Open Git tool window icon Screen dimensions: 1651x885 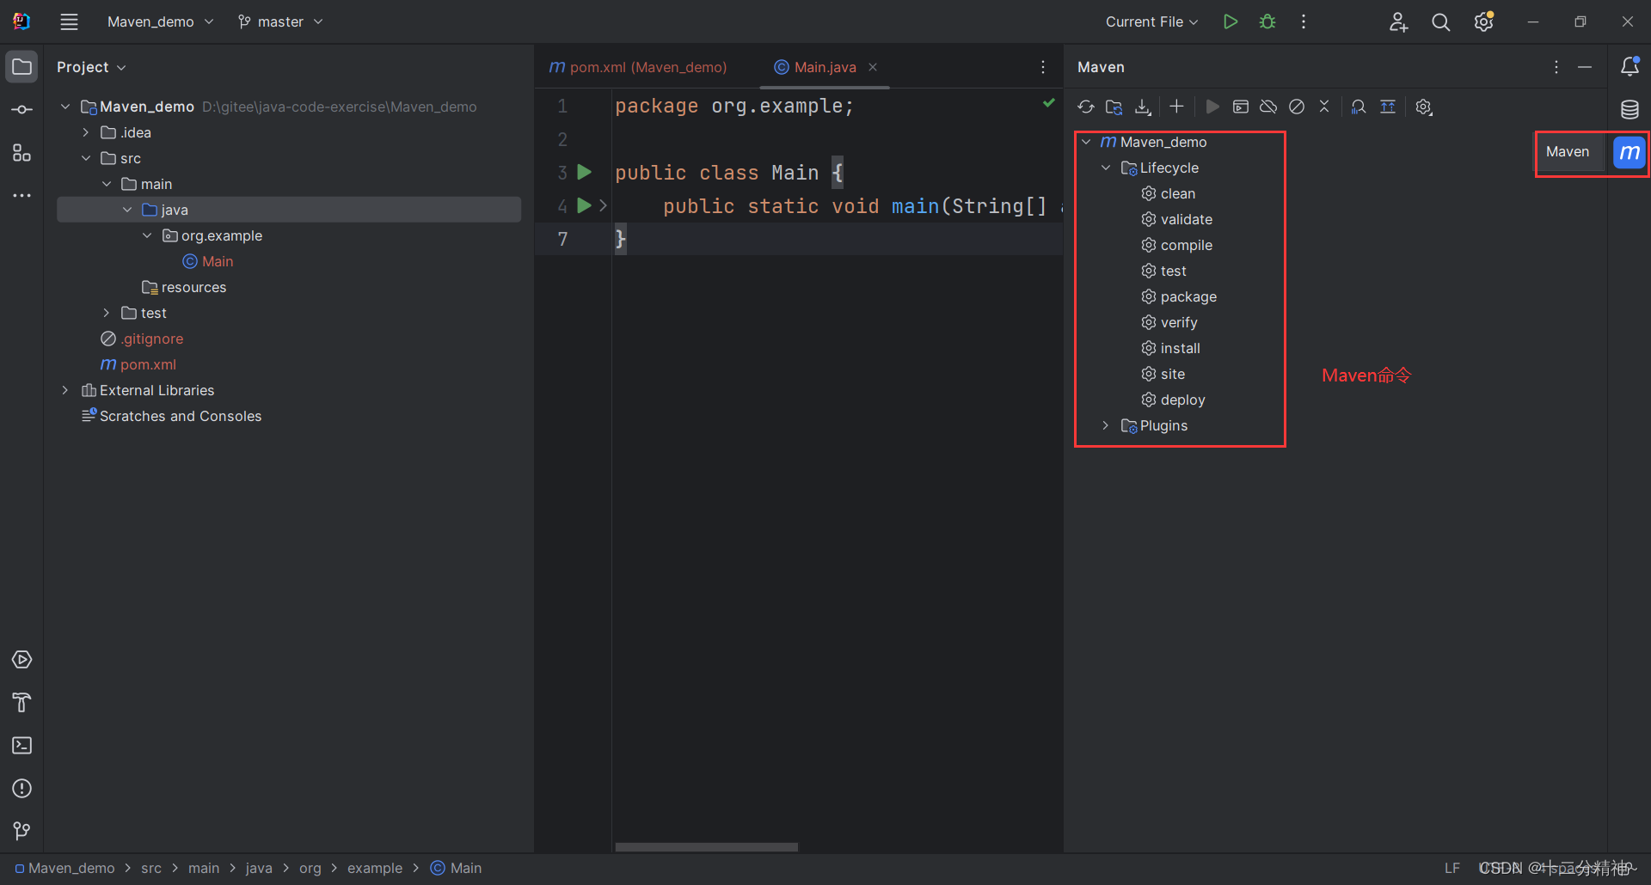tap(22, 831)
